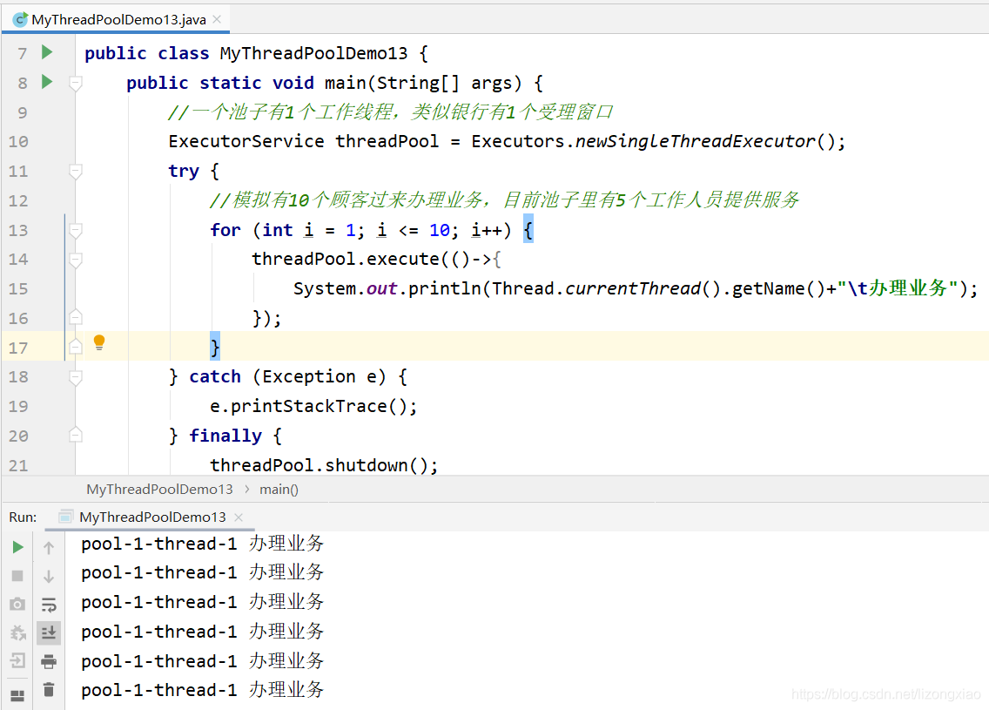The image size is (989, 710).
Task: Click the printer icon in the Run panel
Action: [49, 661]
